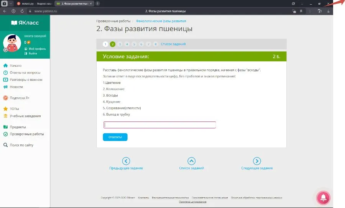This screenshot has height=208, width=345.
Task: Open Поиск по сайту search
Action: pos(21,145)
